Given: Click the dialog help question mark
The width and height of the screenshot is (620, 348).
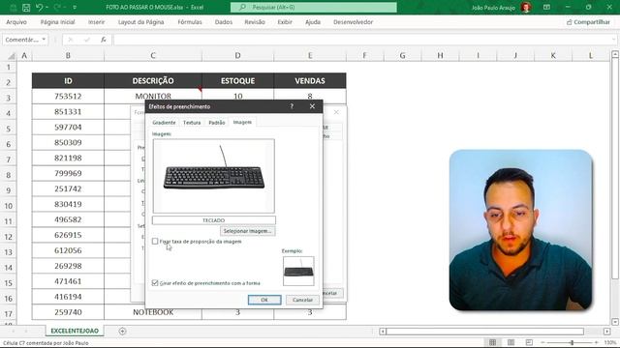Looking at the screenshot, I should click(292, 106).
